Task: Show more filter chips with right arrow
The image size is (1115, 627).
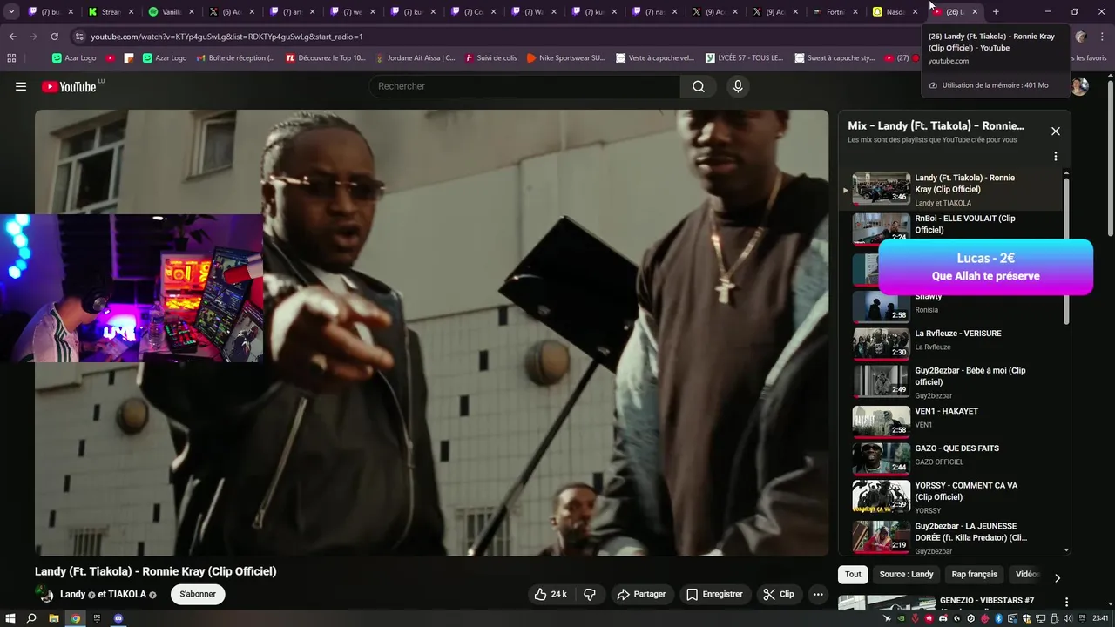Action: [1058, 577]
